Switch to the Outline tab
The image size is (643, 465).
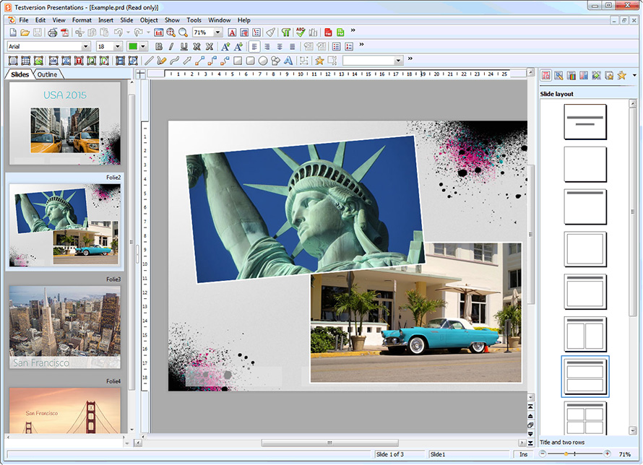pos(46,74)
